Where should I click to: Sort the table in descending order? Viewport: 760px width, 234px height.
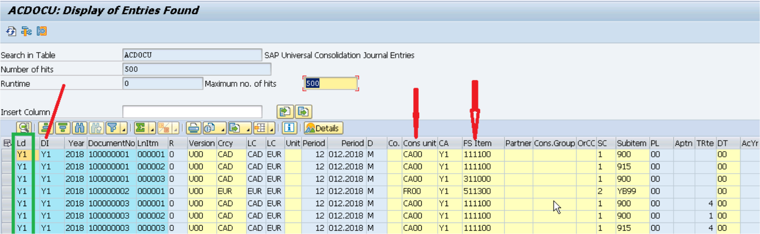tap(63, 128)
